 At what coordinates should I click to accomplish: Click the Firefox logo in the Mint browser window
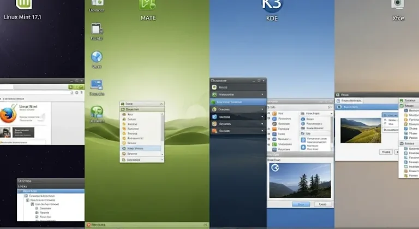8,114
